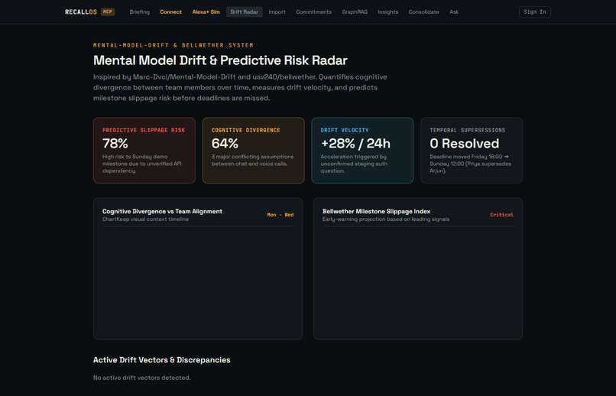This screenshot has height=396, width=616.
Task: Click the RECALLOS logo
Action: point(81,11)
